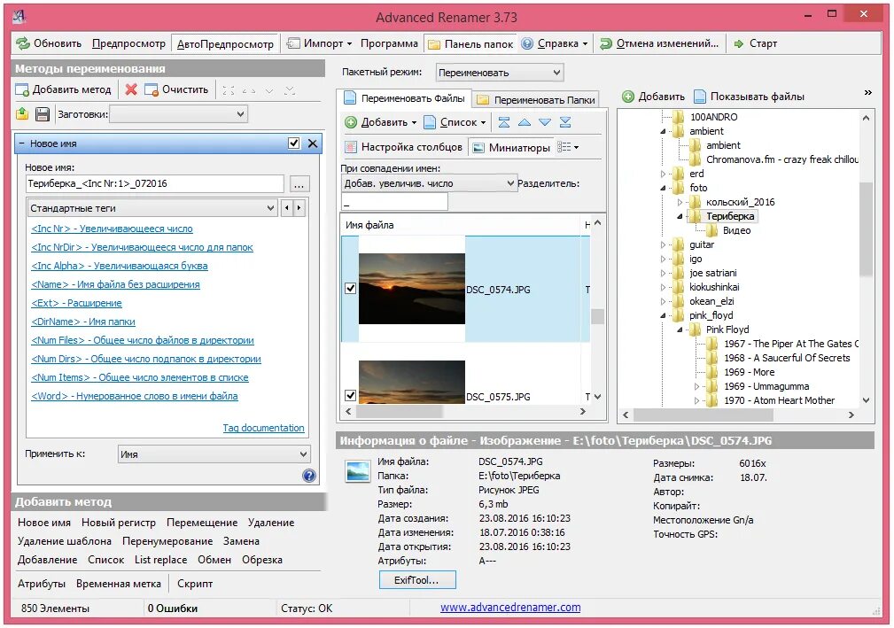Collapse the foto folder node
This screenshot has height=628, width=894.
pyautogui.click(x=663, y=188)
